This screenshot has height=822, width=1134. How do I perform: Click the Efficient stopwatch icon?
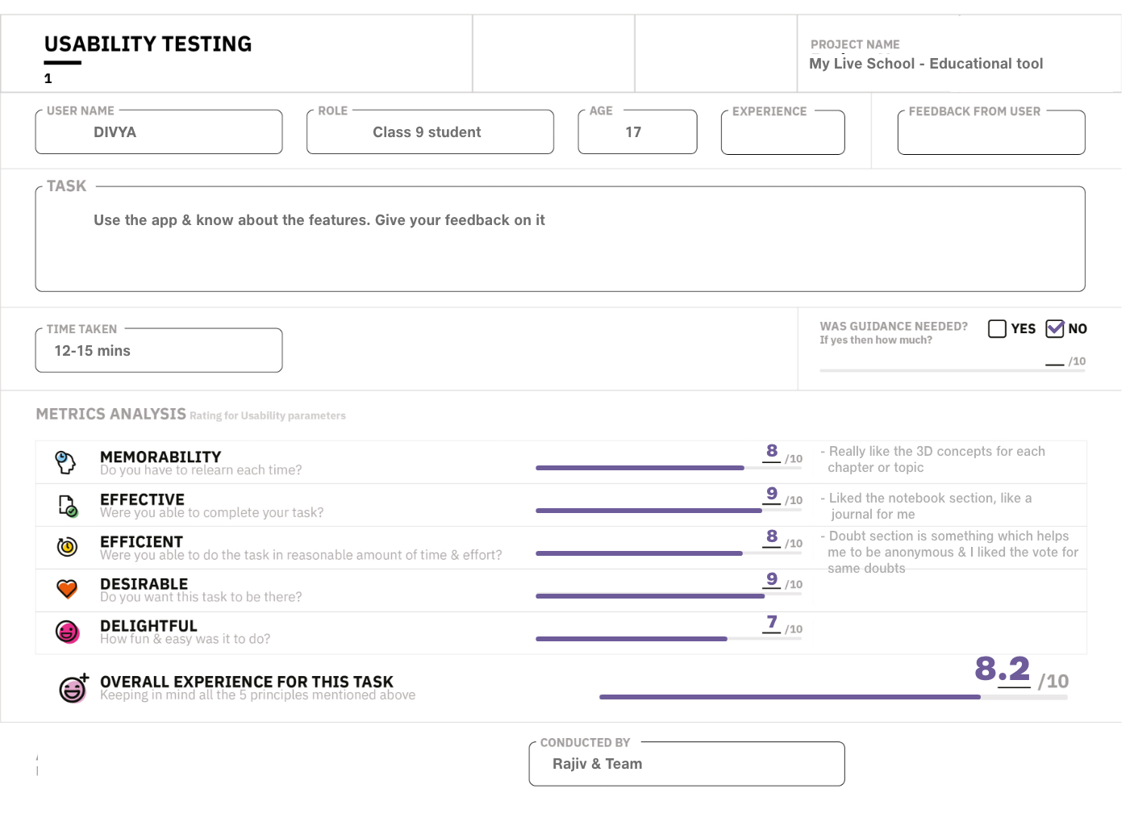pyautogui.click(x=67, y=547)
